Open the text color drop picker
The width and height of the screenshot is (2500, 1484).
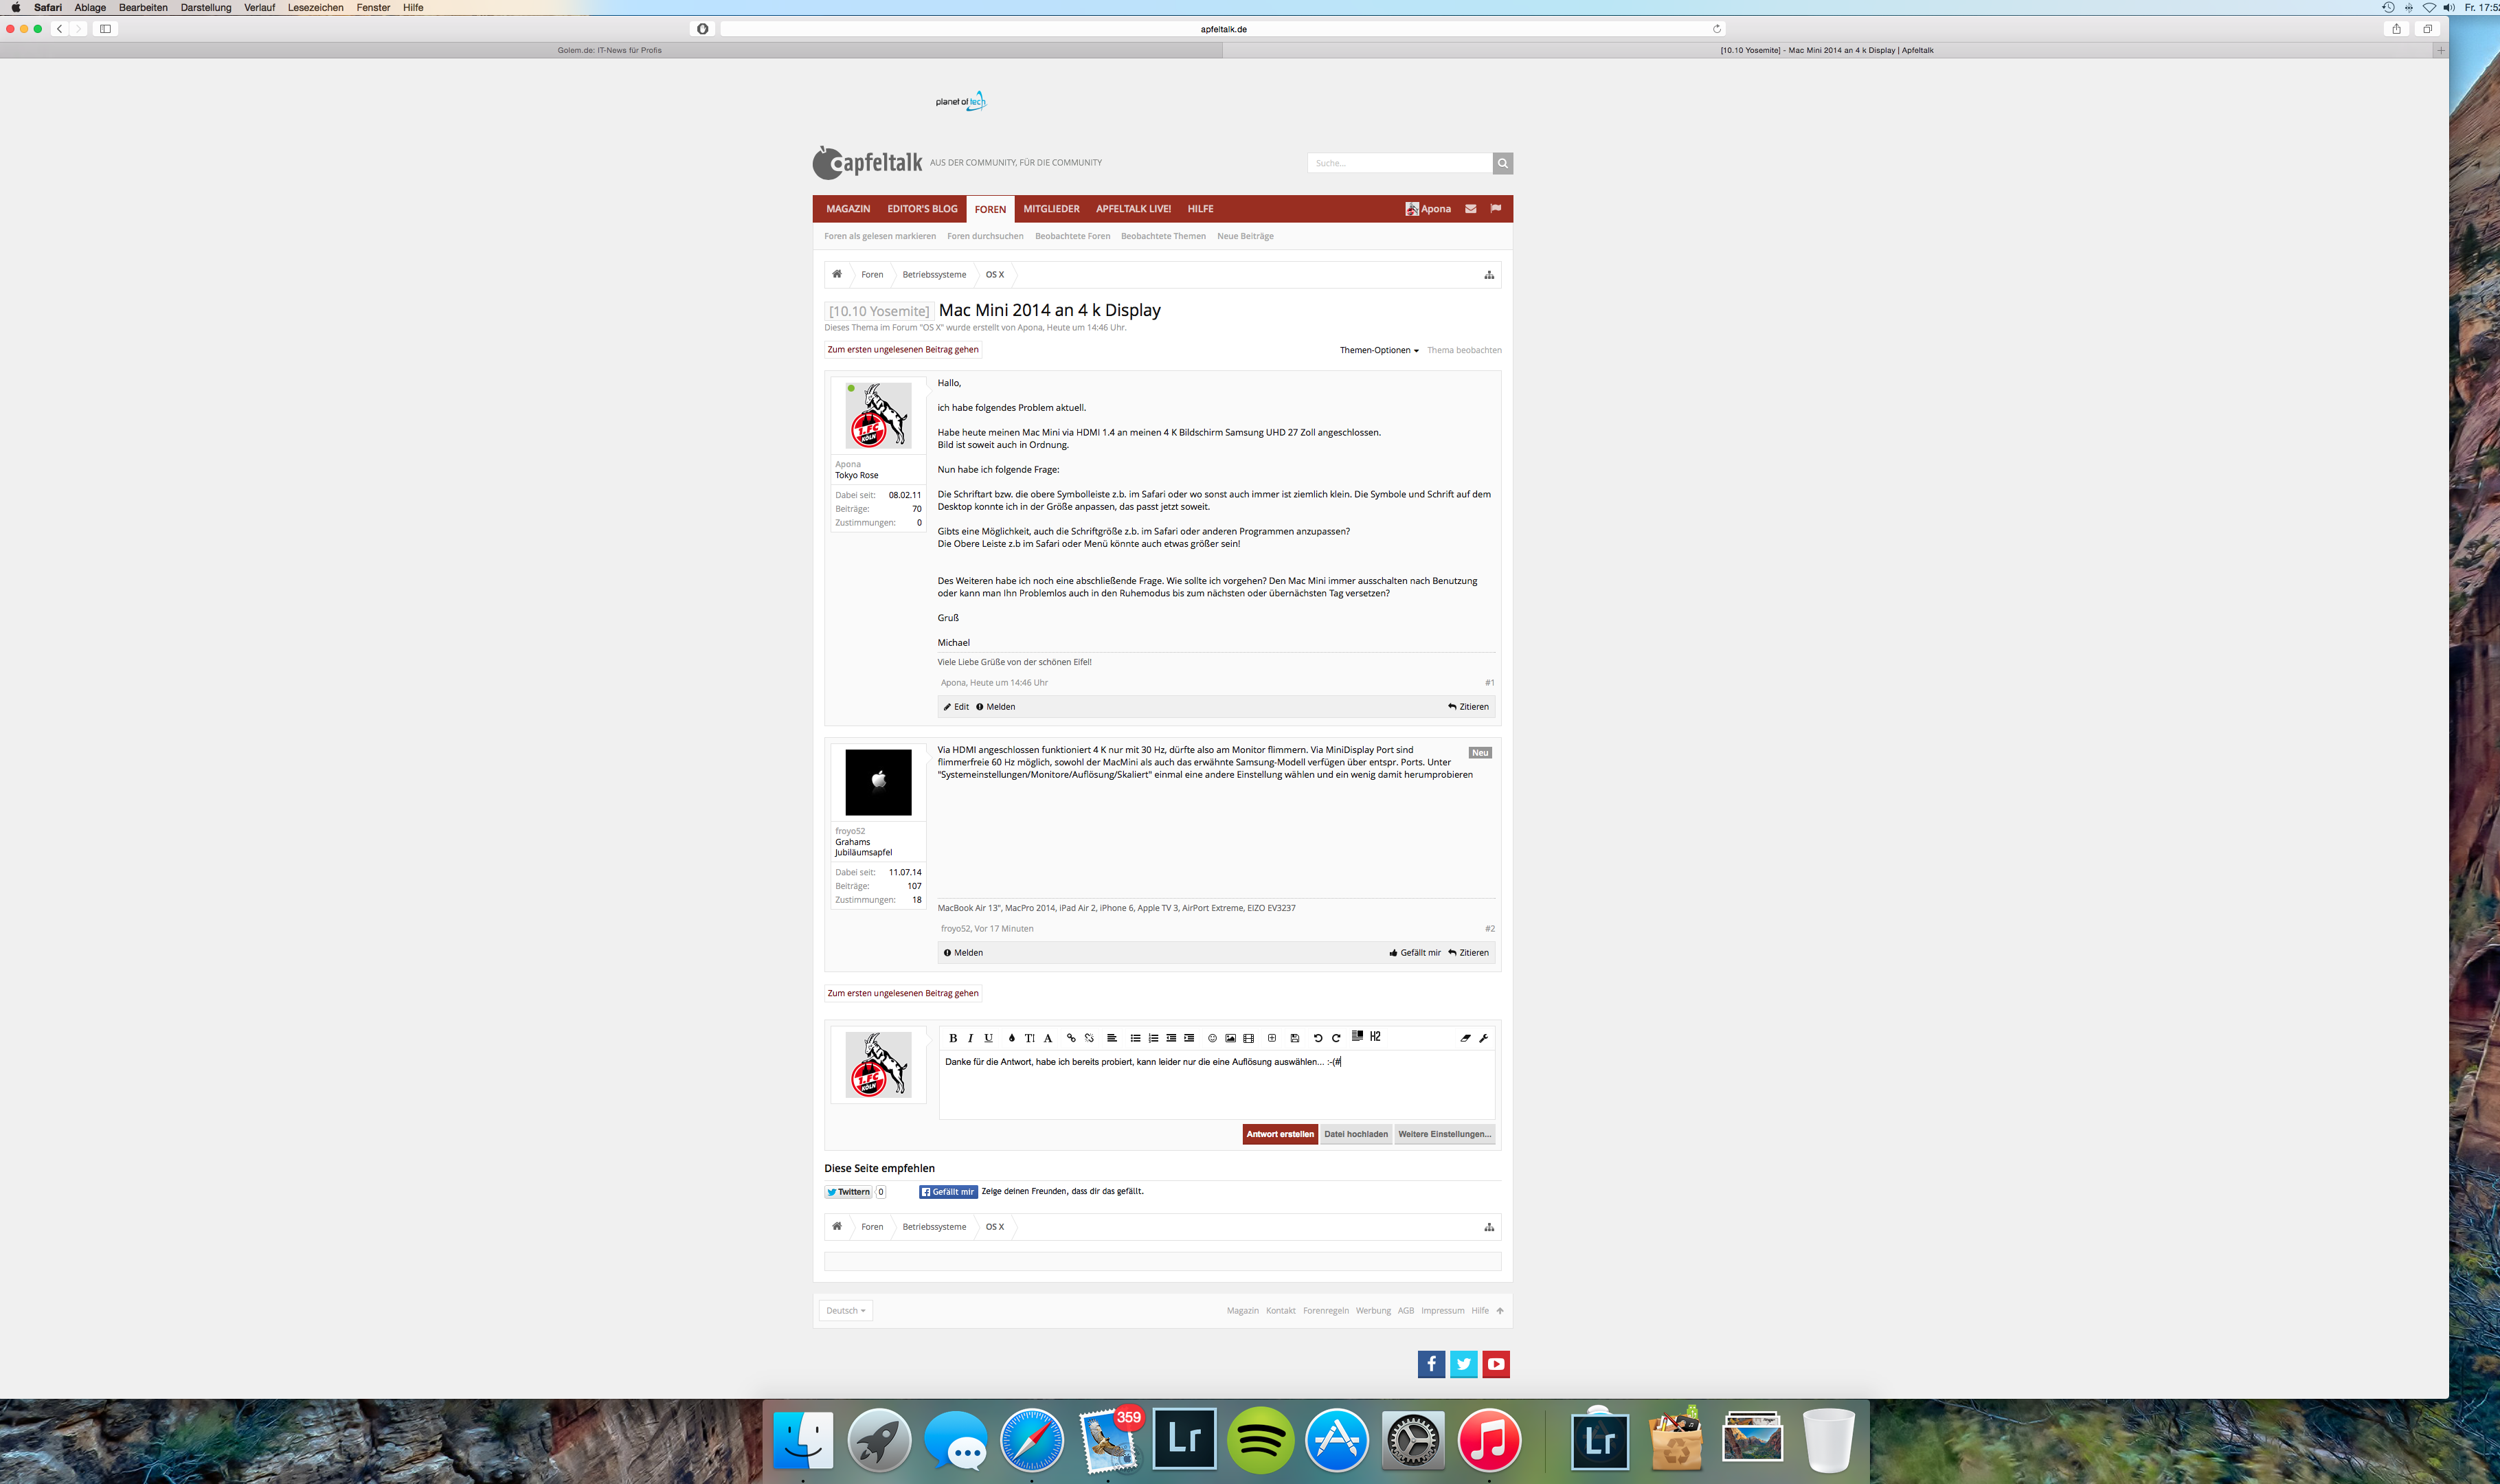(x=1011, y=1038)
